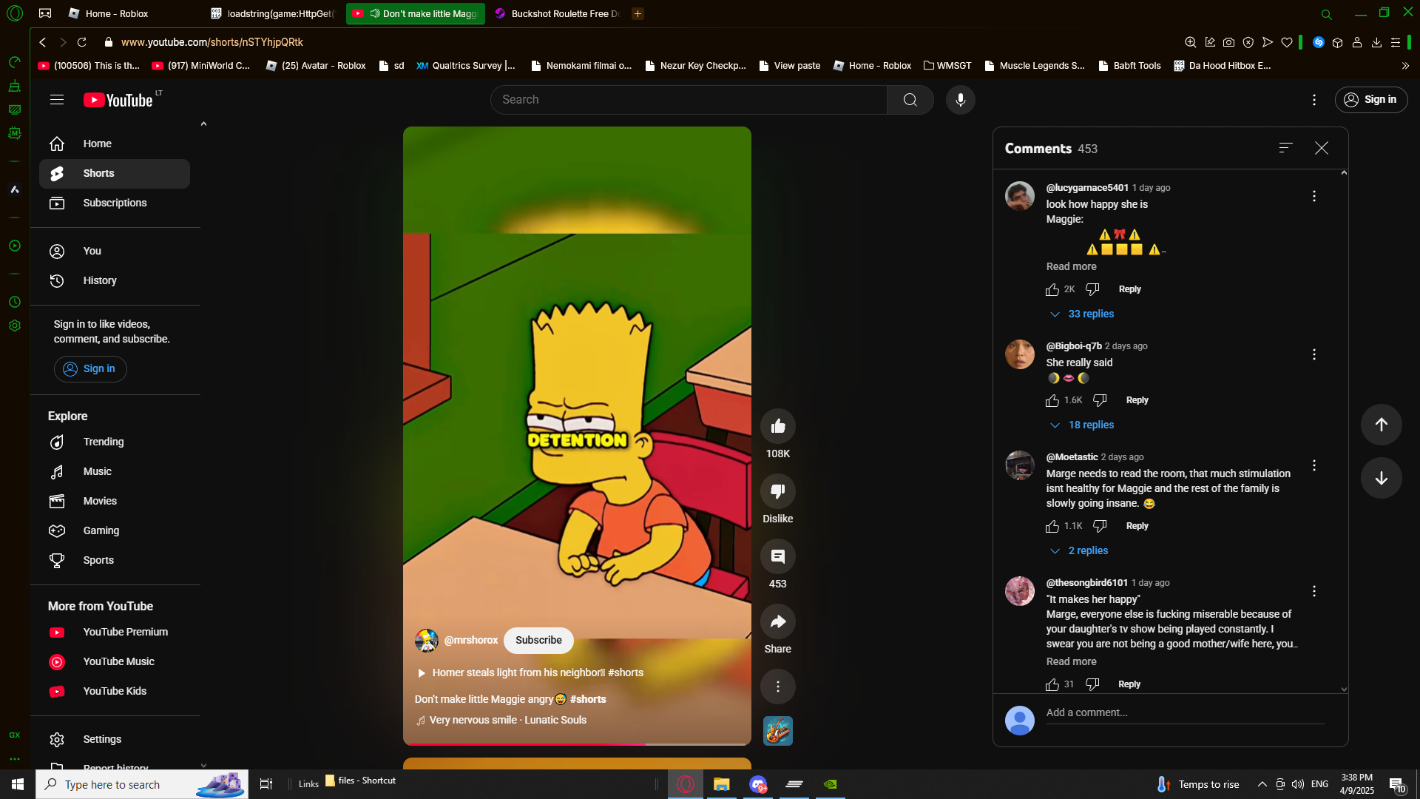Viewport: 1420px width, 799px height.
Task: Subscribe to @mrshorox
Action: point(538,641)
